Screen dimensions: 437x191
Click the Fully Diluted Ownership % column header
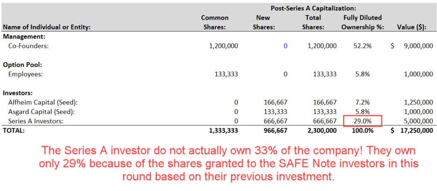(362, 23)
